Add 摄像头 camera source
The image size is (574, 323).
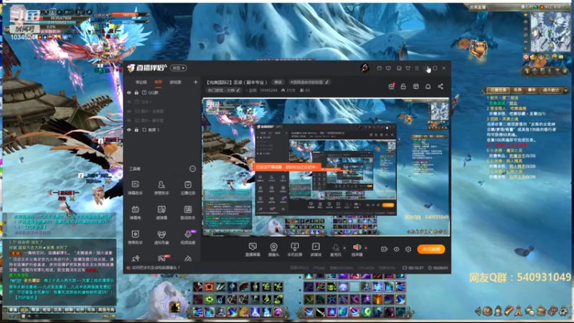click(x=273, y=249)
